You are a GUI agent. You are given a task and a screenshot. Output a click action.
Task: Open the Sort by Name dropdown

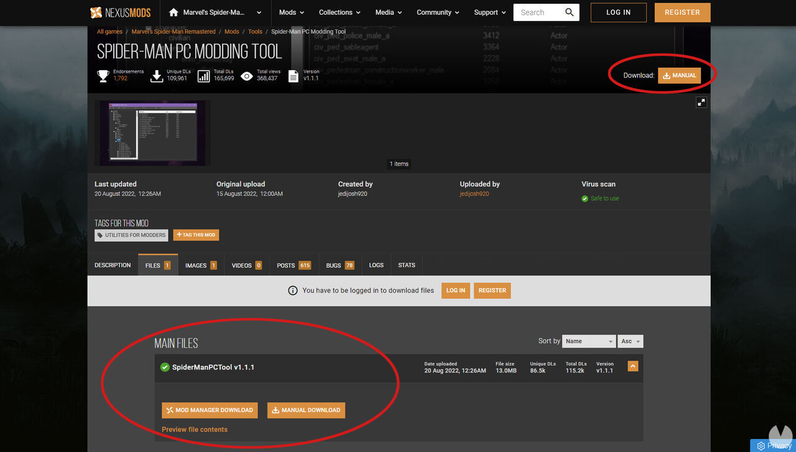coord(588,341)
